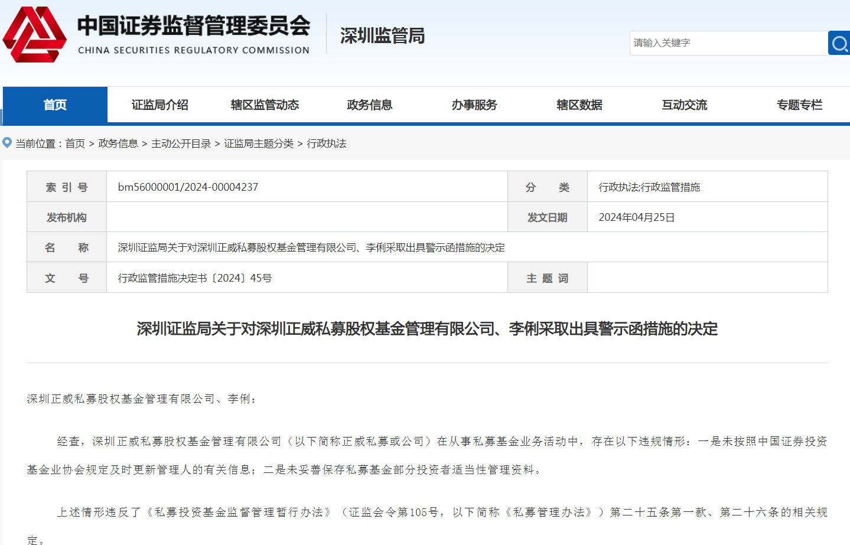The width and height of the screenshot is (850, 545).
Task: Click the 行政执法 breadcrumb link
Action: click(327, 143)
